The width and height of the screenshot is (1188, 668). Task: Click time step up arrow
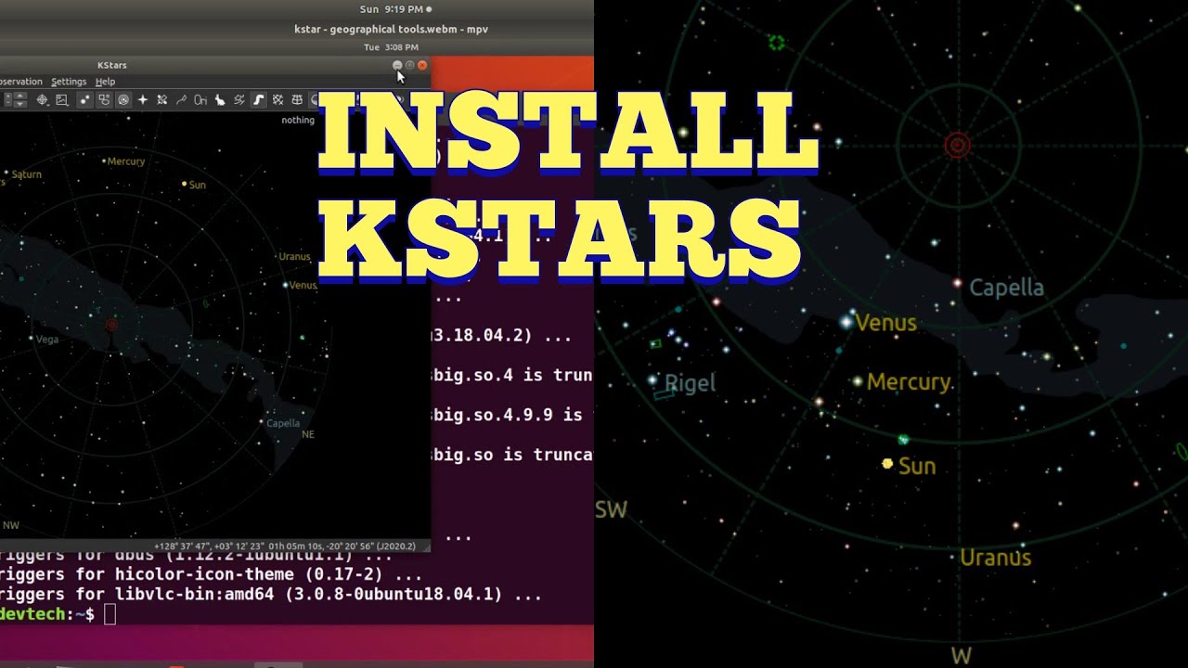click(x=20, y=96)
